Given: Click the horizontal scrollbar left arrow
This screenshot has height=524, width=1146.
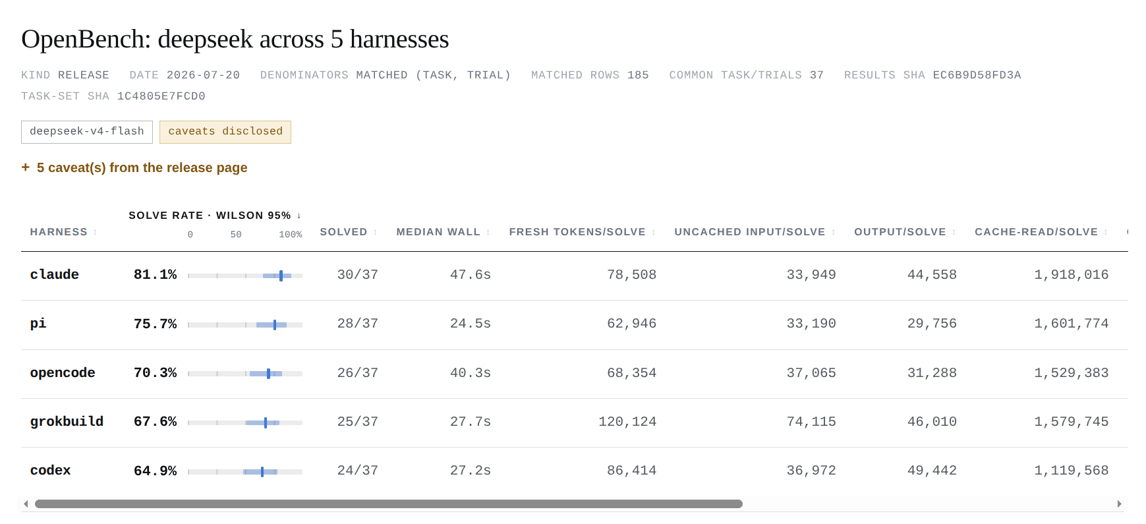Looking at the screenshot, I should click(26, 504).
